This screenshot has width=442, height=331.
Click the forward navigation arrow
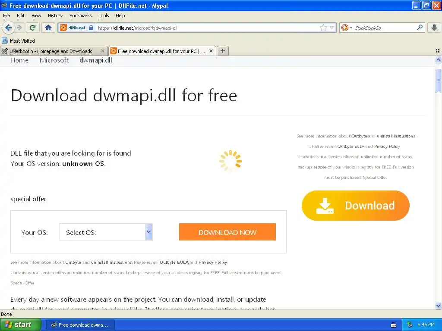(19, 28)
